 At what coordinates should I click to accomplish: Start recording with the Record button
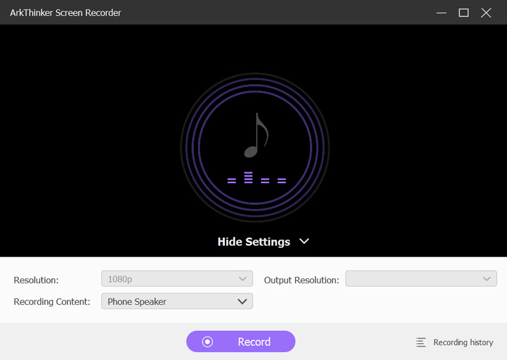241,342
